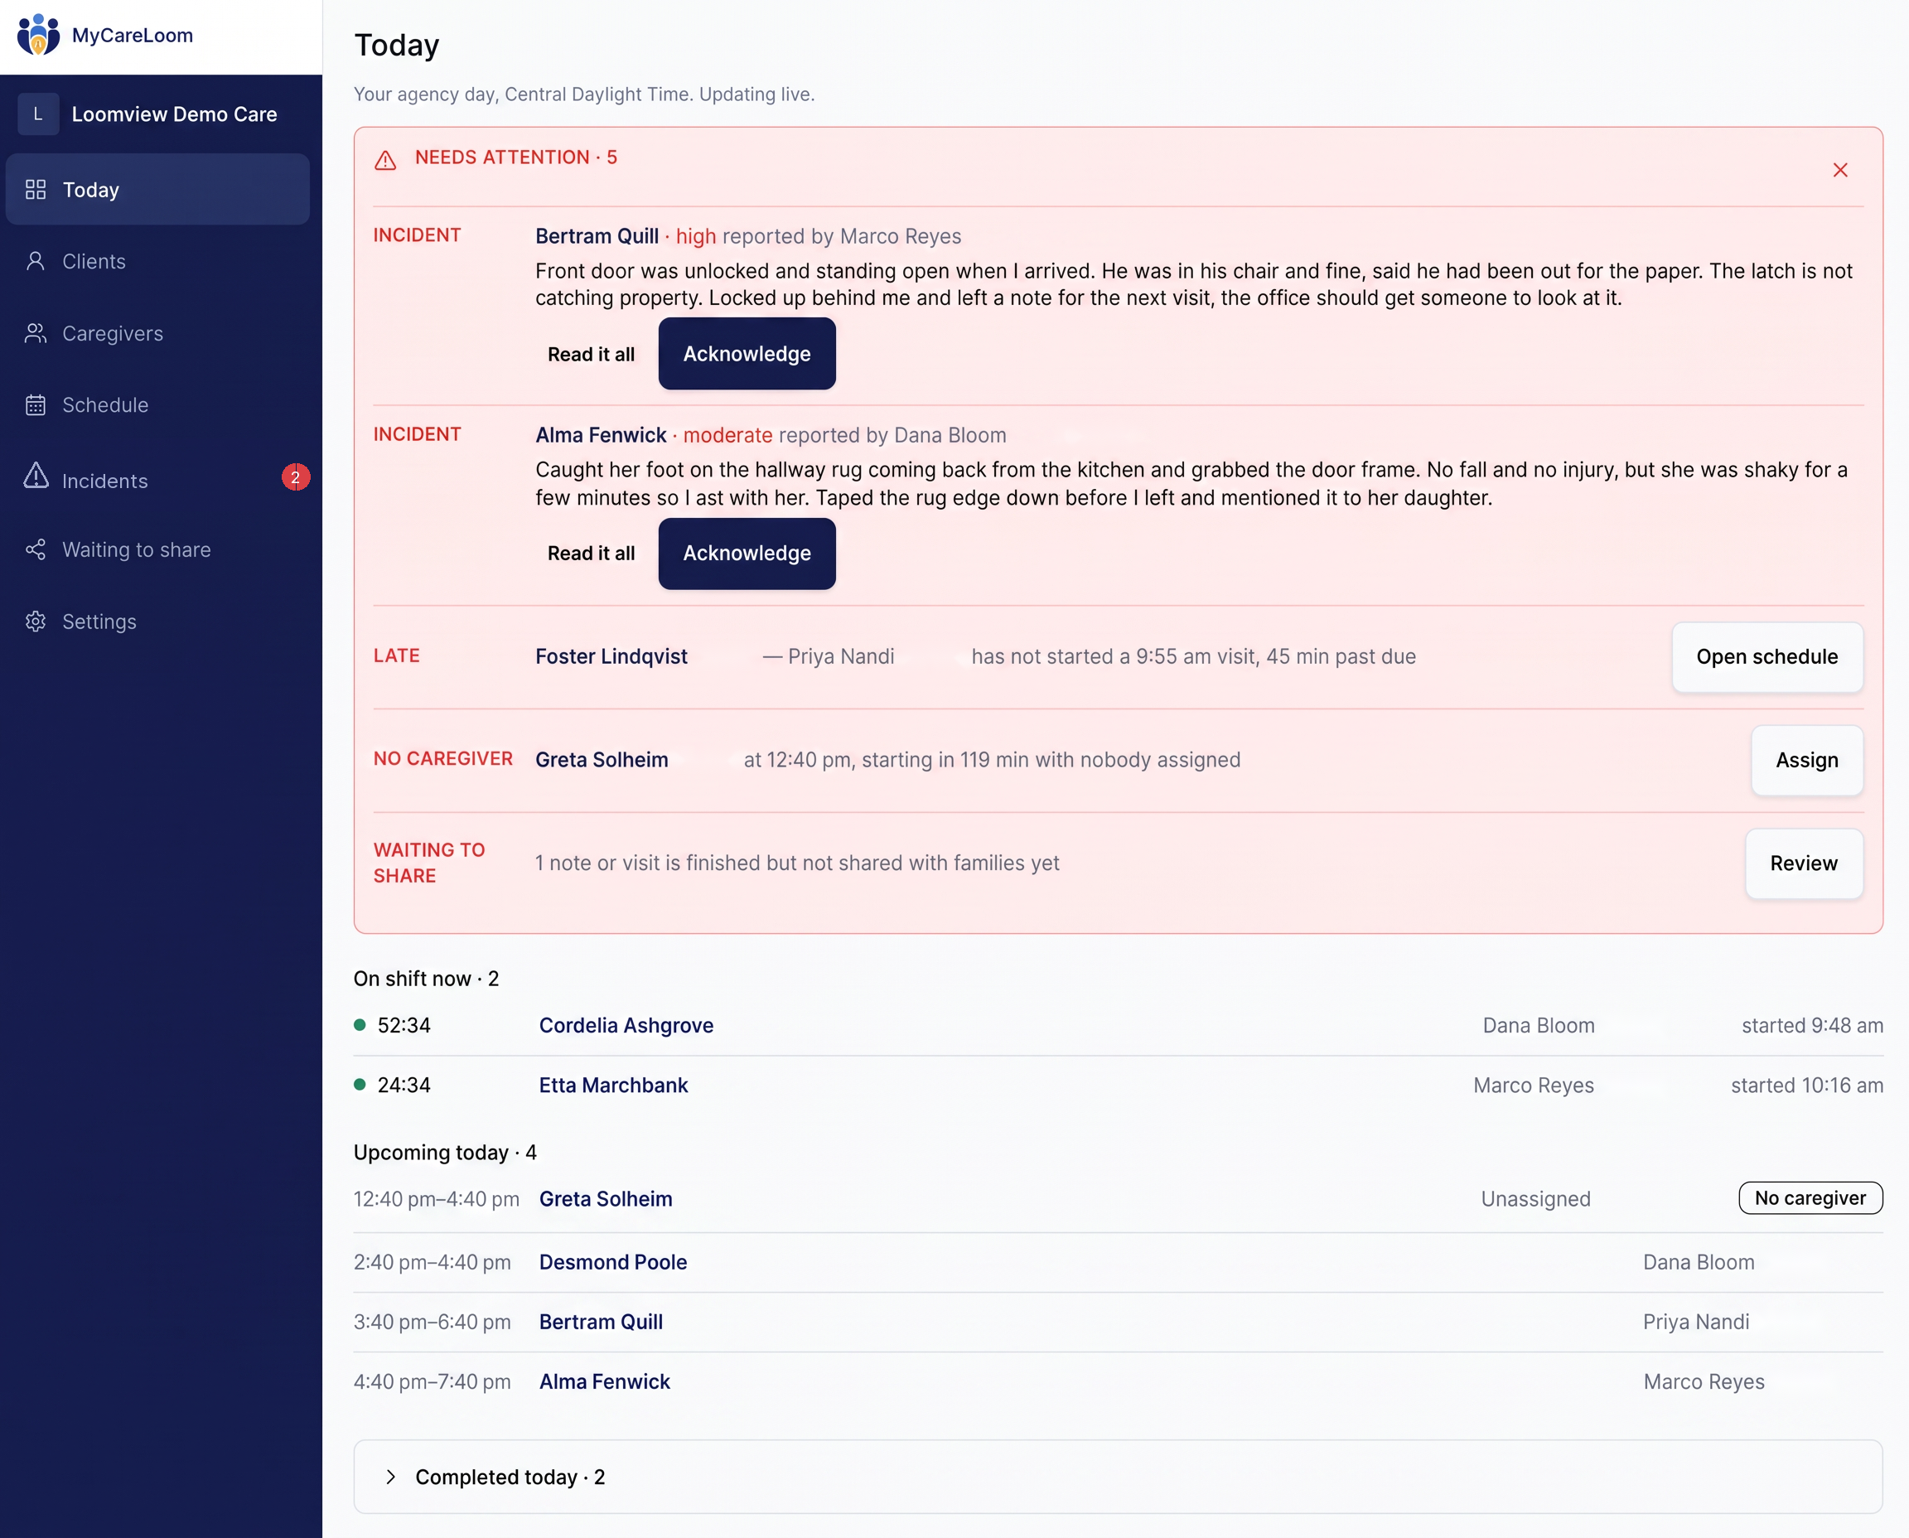Viewport: 1909px width, 1538px height.
Task: Click the Caregivers people icon
Action: tap(36, 333)
